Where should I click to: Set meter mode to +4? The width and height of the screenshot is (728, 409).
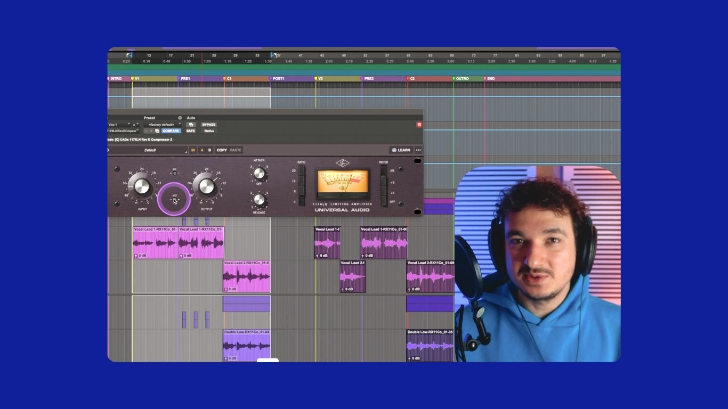[x=384, y=191]
